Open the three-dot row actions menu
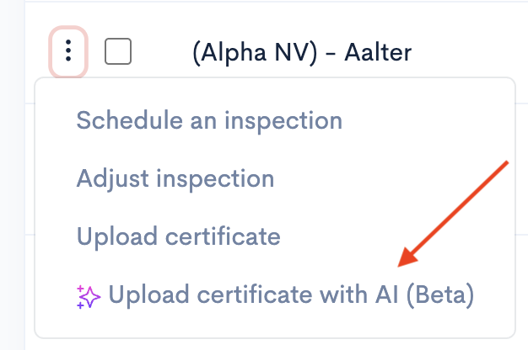The width and height of the screenshot is (528, 350). pos(68,51)
